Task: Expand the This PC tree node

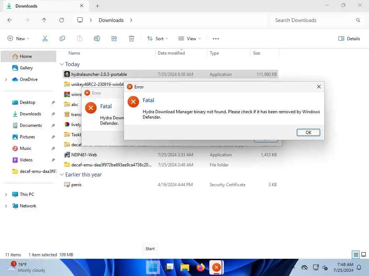Action: (6, 194)
